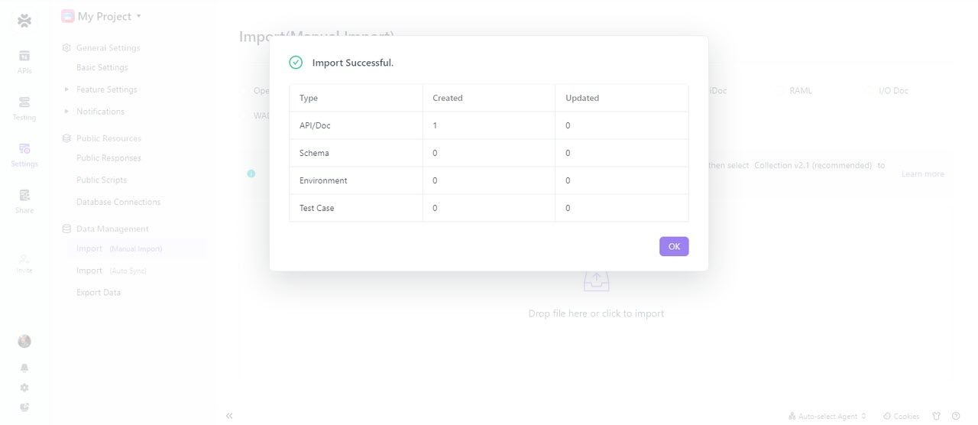Expand the Notifications tree item
Screen dimensions: 978x425
[x=67, y=112]
